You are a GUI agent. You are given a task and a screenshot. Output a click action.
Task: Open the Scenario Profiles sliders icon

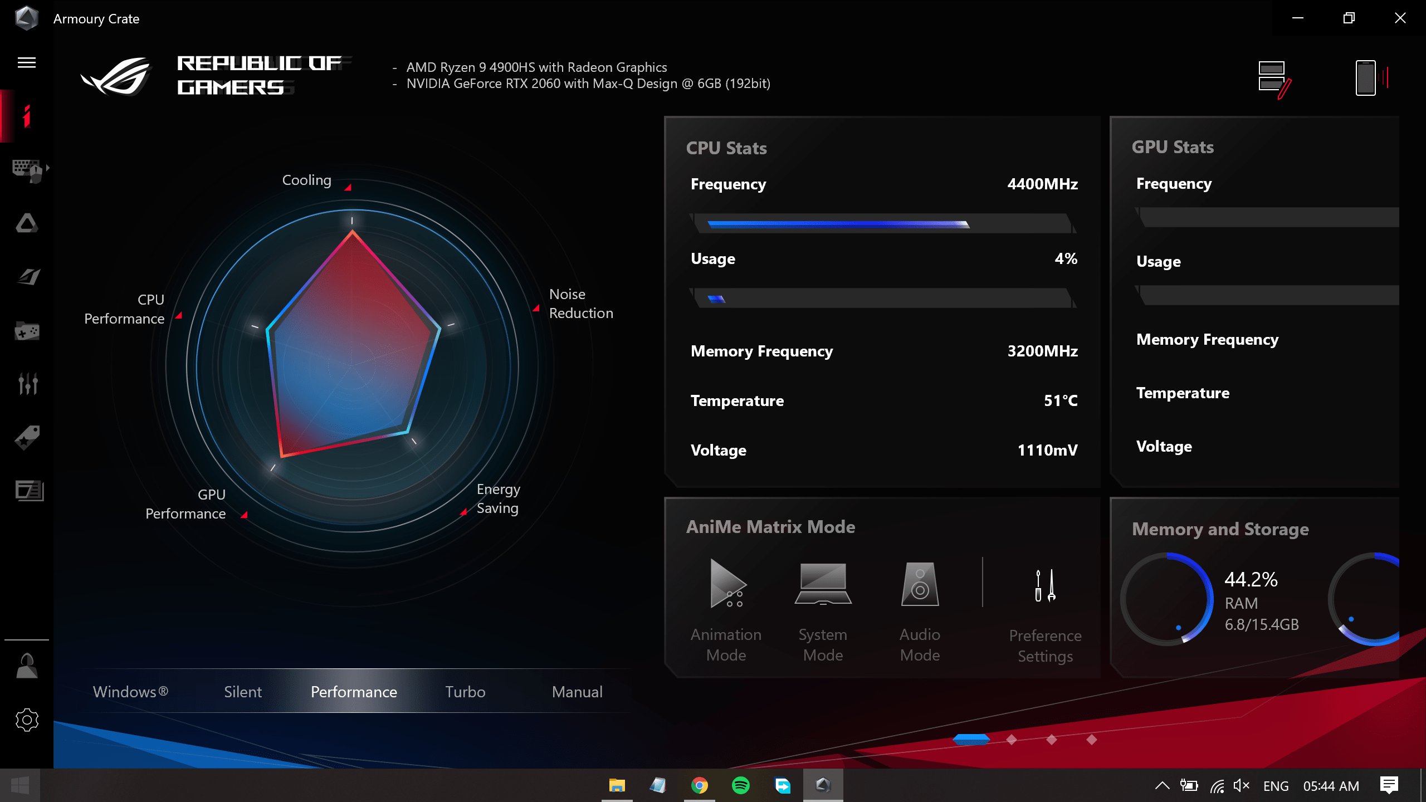(x=27, y=384)
